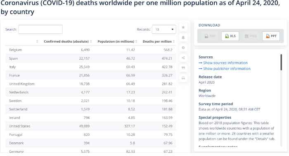This screenshot has height=156, width=289.
Task: Download the XLS file
Action: [230, 36]
